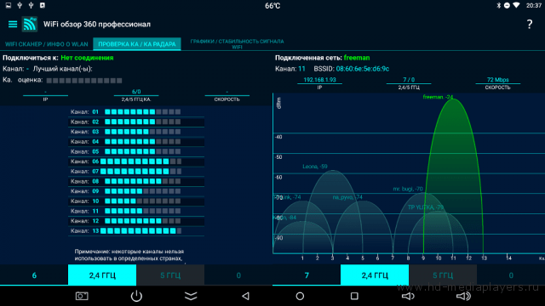Tap the power icon in navigation bar
This screenshot has height=306, width=545.
136,296
